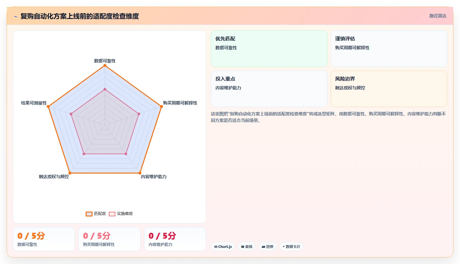Click the 购买周期可解释性 score card
The image size is (460, 264).
[x=109, y=239]
